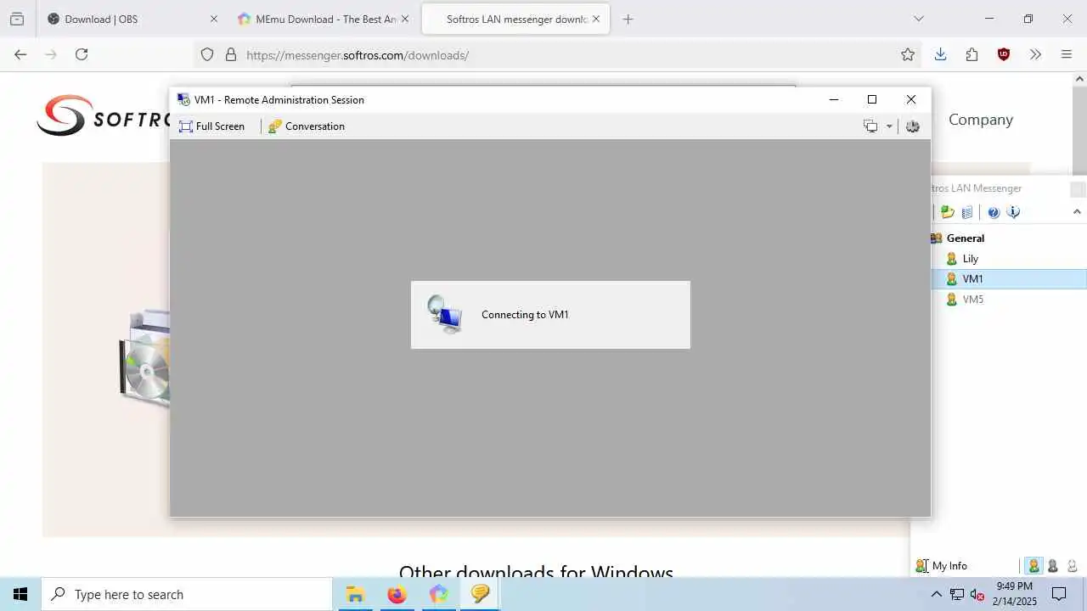
Task: Open remote session settings gear icon
Action: coord(913,126)
